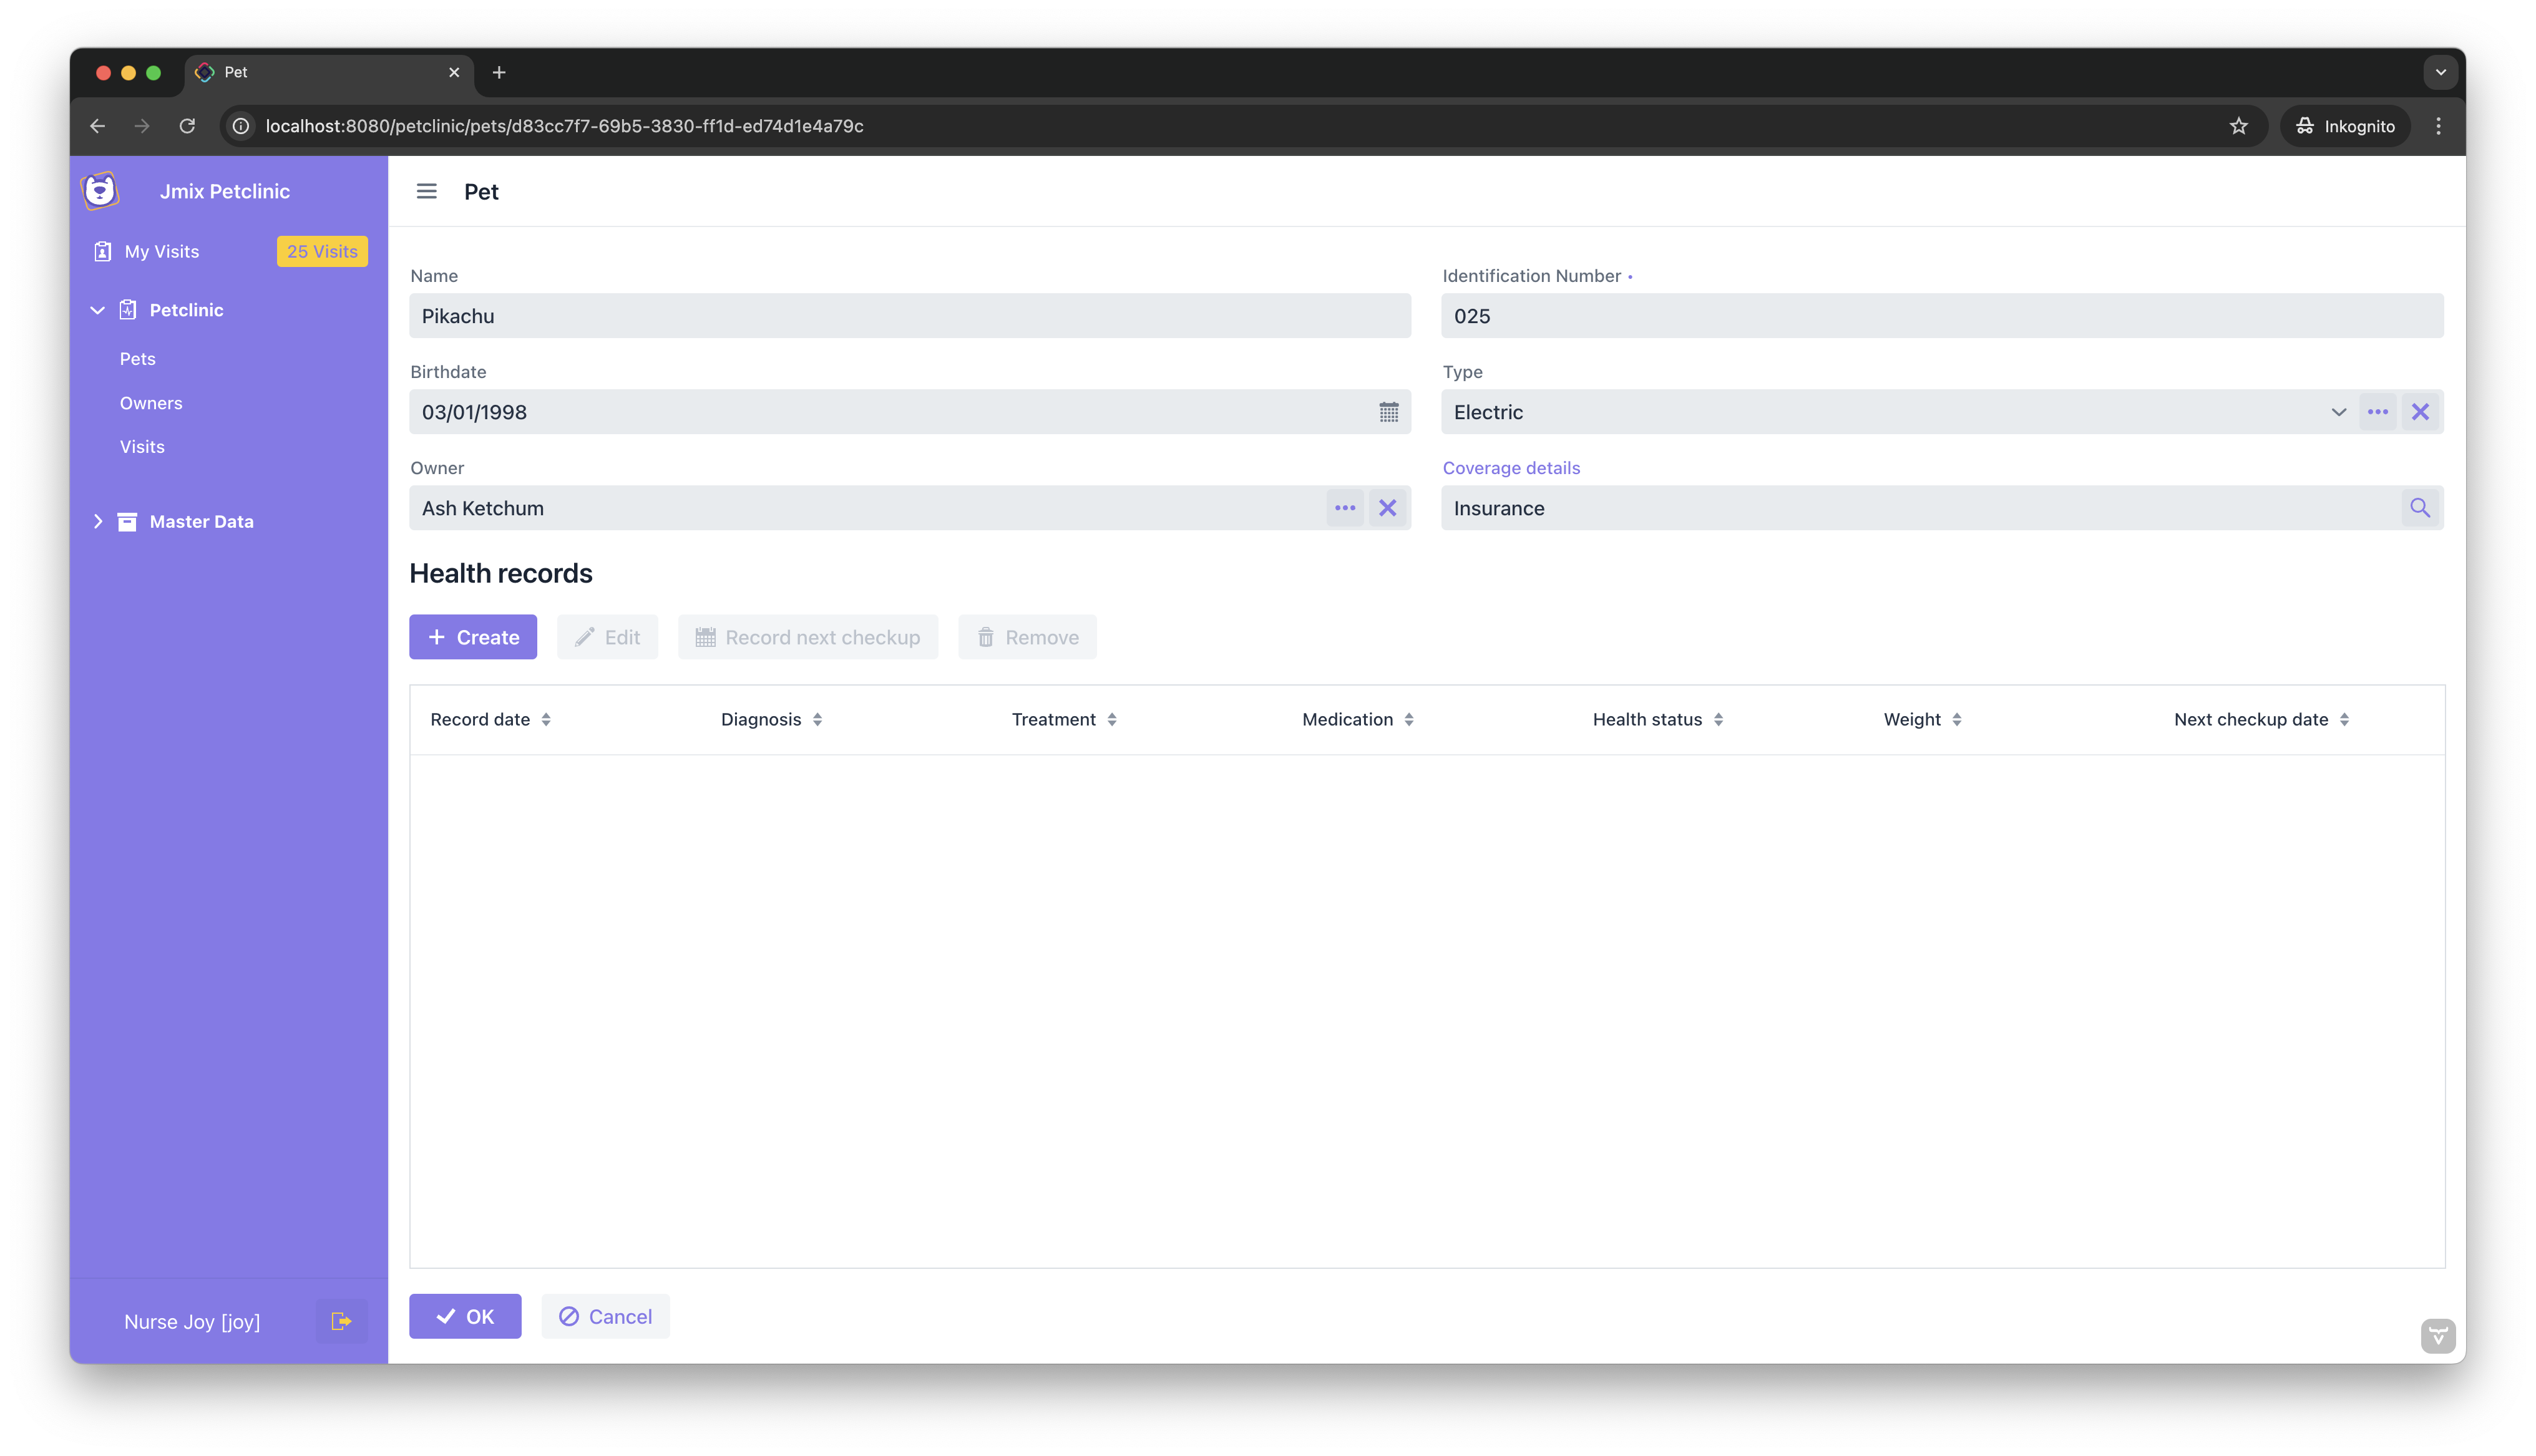This screenshot has height=1456, width=2536.
Task: Toggle sorting on the Record date column
Action: point(546,719)
